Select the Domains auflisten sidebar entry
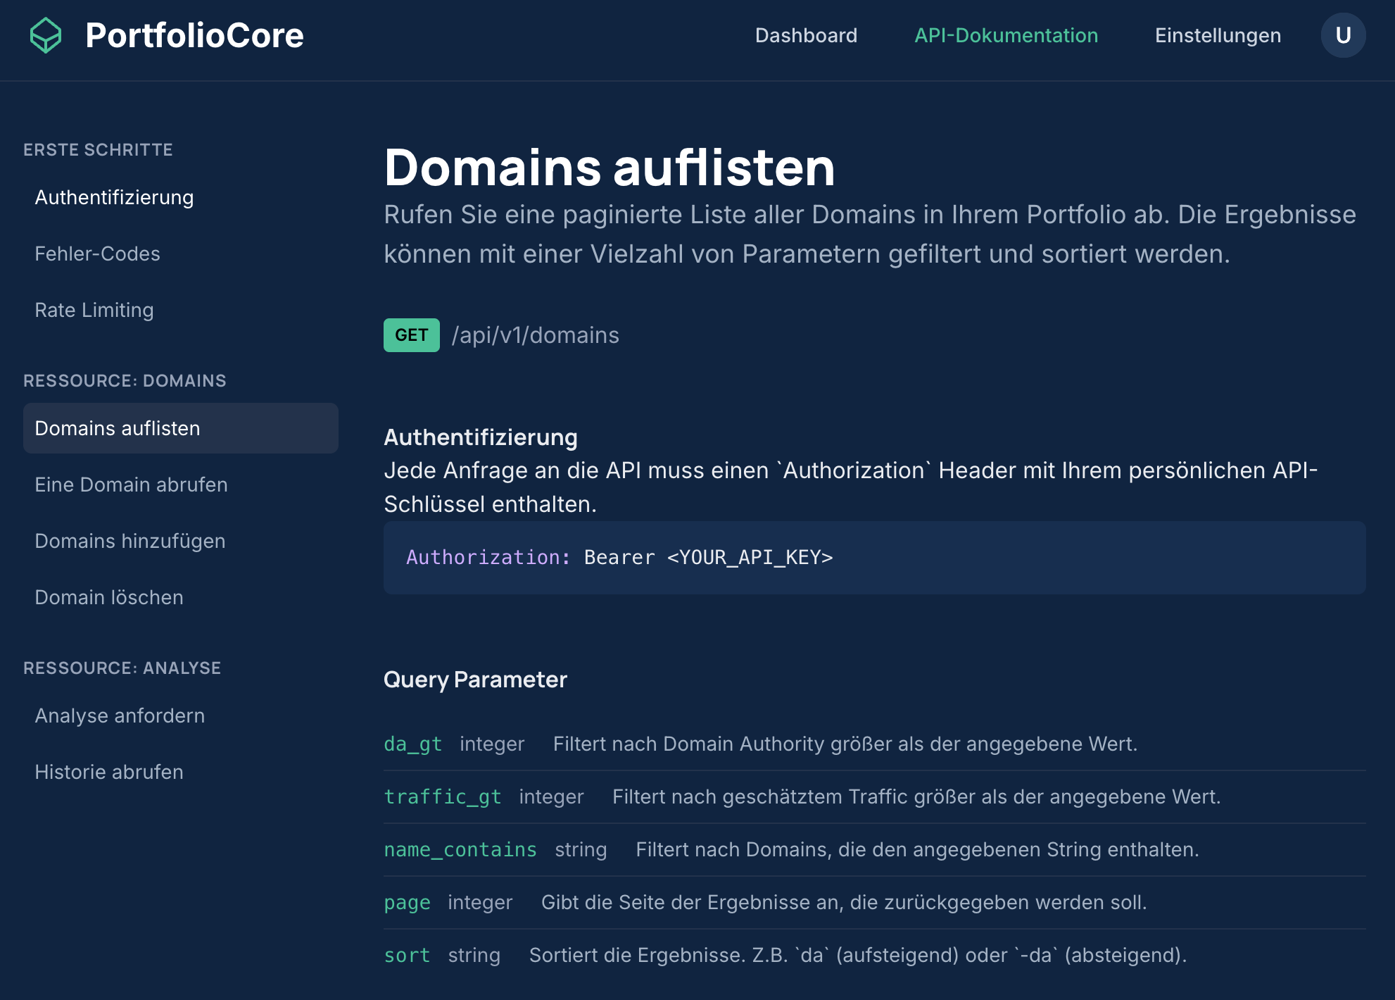Screen dimensions: 1395x1000 coord(117,428)
